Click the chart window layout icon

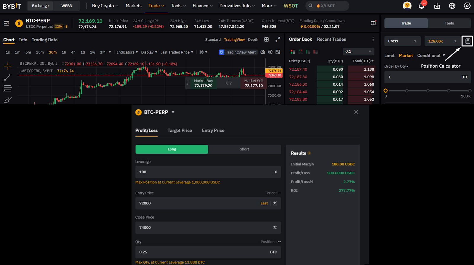coord(278,52)
